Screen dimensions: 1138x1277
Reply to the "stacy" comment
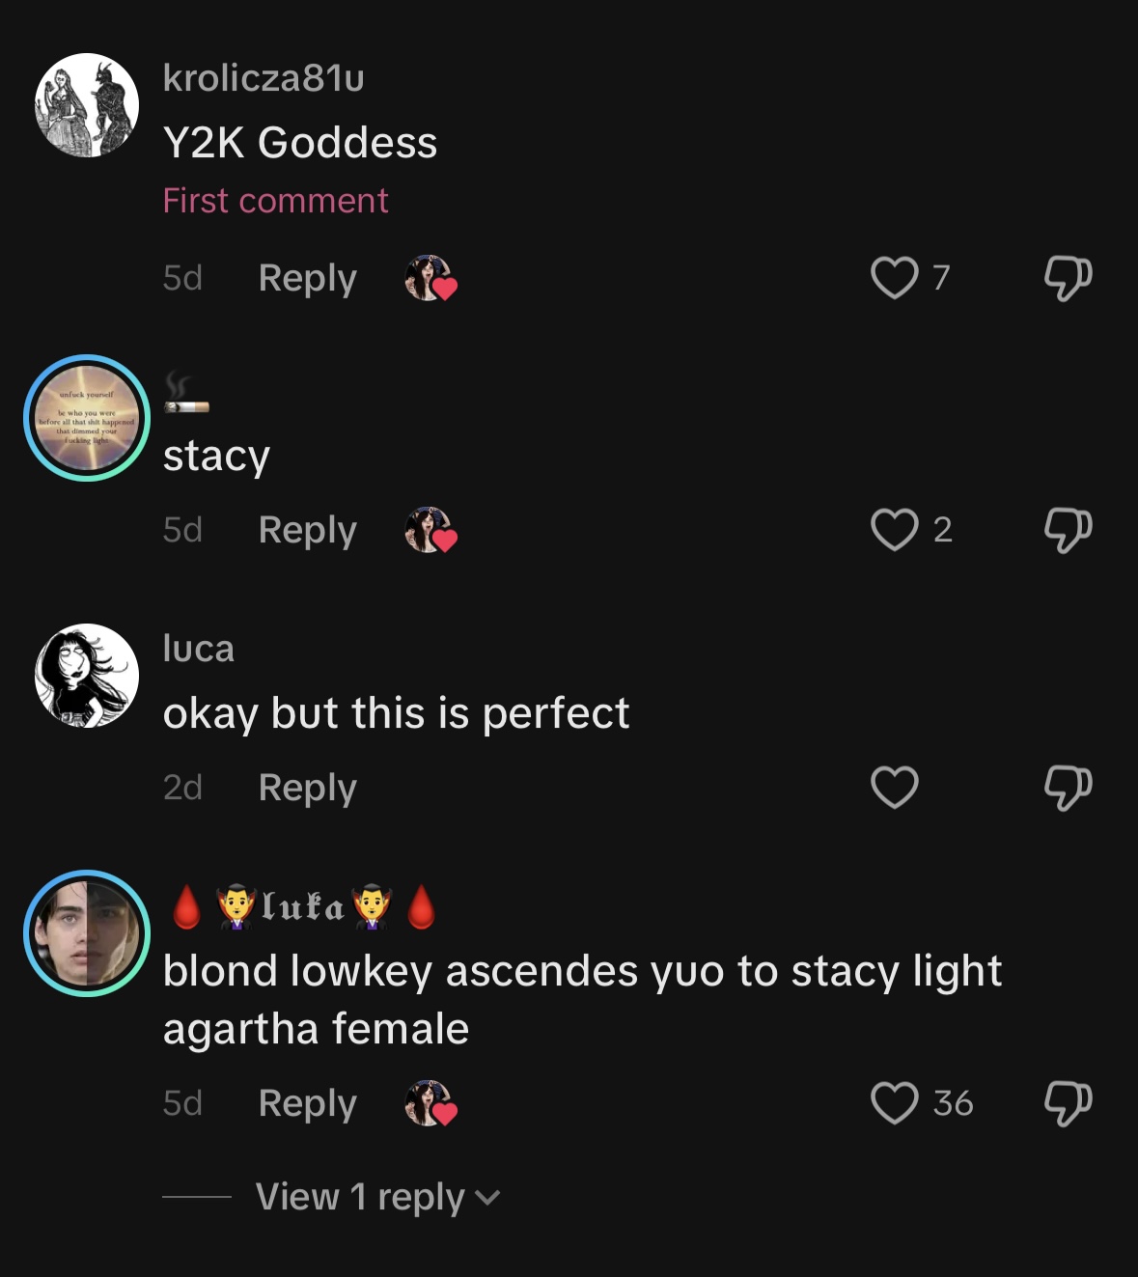[x=307, y=530]
